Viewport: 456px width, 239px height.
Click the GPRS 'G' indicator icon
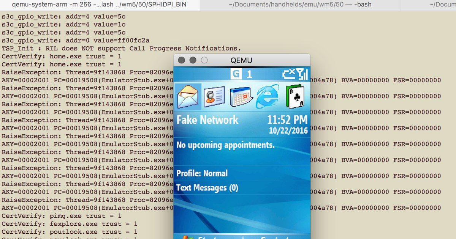coord(236,74)
